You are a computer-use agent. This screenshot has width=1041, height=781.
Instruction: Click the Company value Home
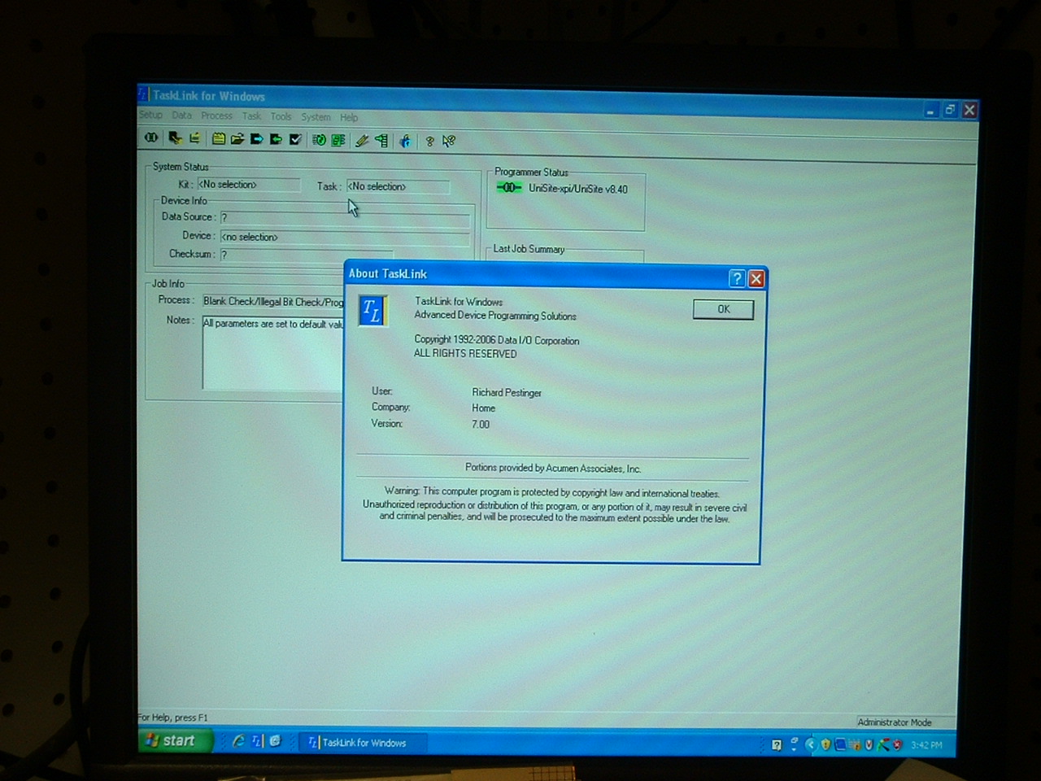pyautogui.click(x=483, y=408)
